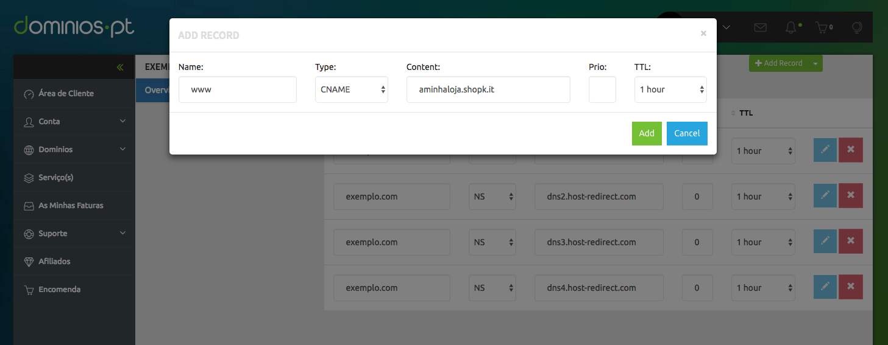This screenshot has width=888, height=345.
Task: Delete the dns4.host-redirect.com record
Action: [x=851, y=287]
